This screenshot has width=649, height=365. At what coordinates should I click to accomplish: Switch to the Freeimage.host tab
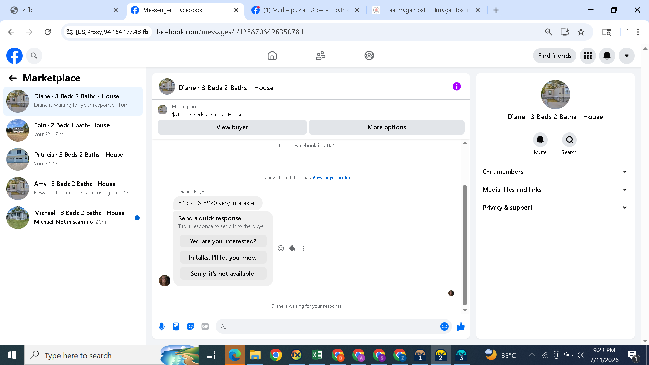point(427,10)
